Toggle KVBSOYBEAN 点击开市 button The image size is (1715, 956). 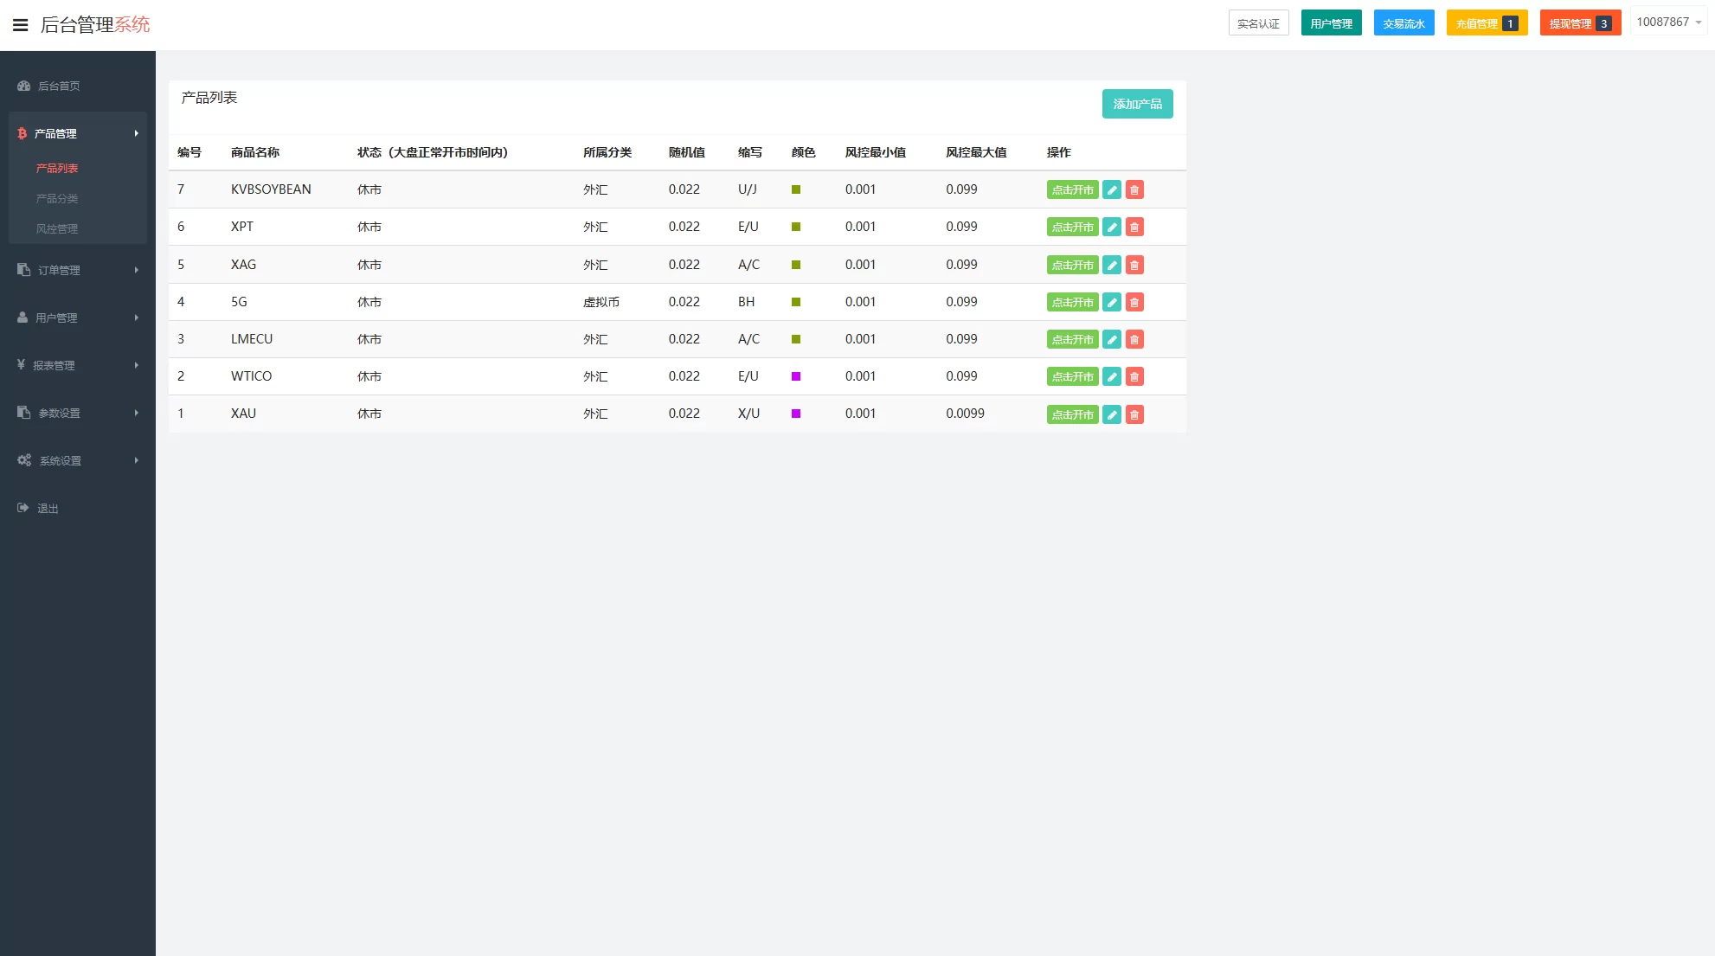click(1072, 190)
